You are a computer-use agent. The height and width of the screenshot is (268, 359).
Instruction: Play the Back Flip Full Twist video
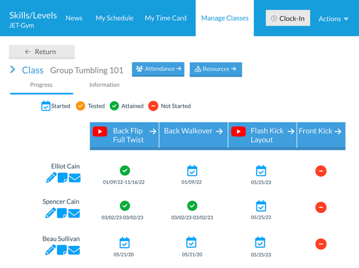(100, 131)
